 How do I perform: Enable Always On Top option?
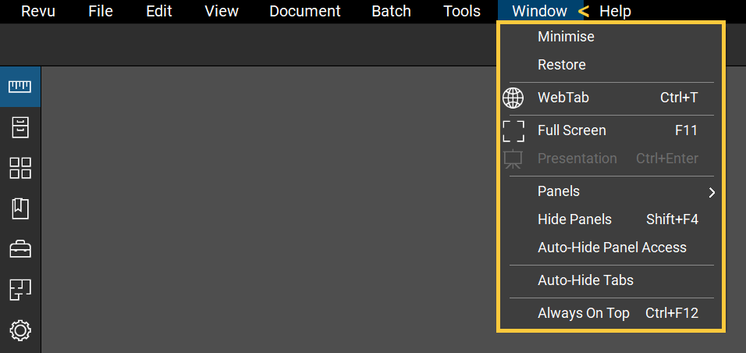click(583, 313)
